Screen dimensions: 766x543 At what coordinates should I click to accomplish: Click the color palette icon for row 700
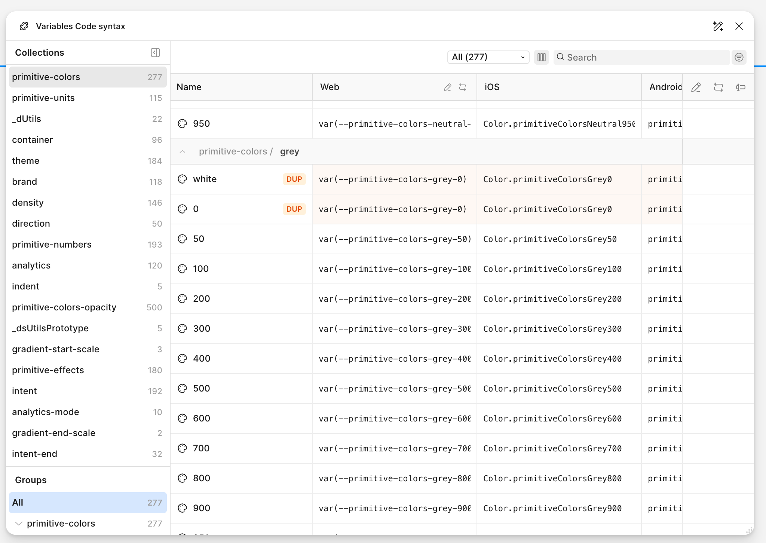tap(182, 448)
